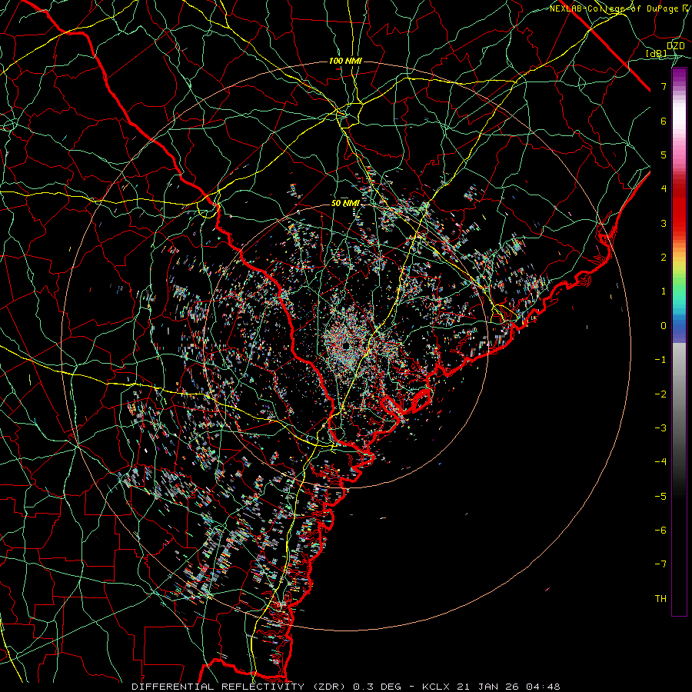Select the 2 value on the color scale
Screen dimensions: 692x692
pos(664,258)
